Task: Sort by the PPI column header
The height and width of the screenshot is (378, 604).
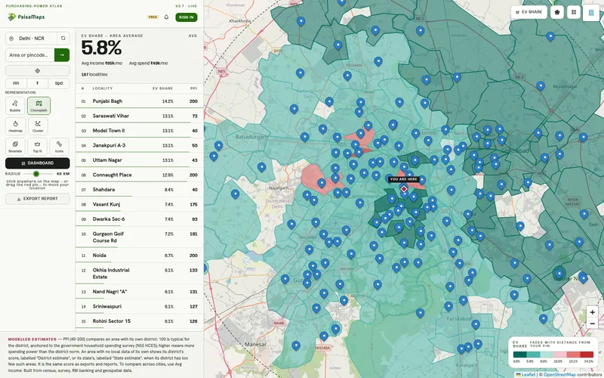Action: pyautogui.click(x=194, y=88)
